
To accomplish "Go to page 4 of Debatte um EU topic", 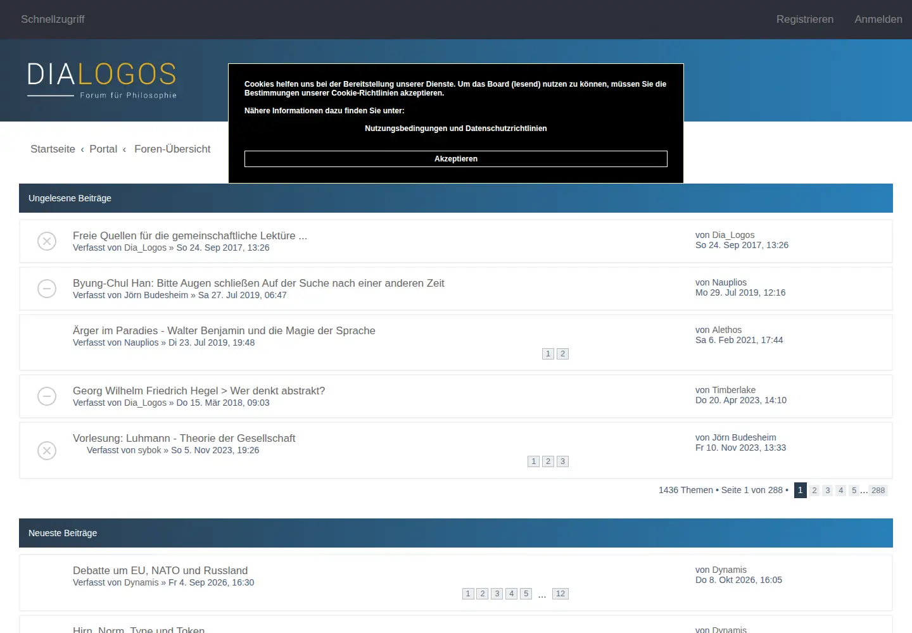I will [x=512, y=594].
